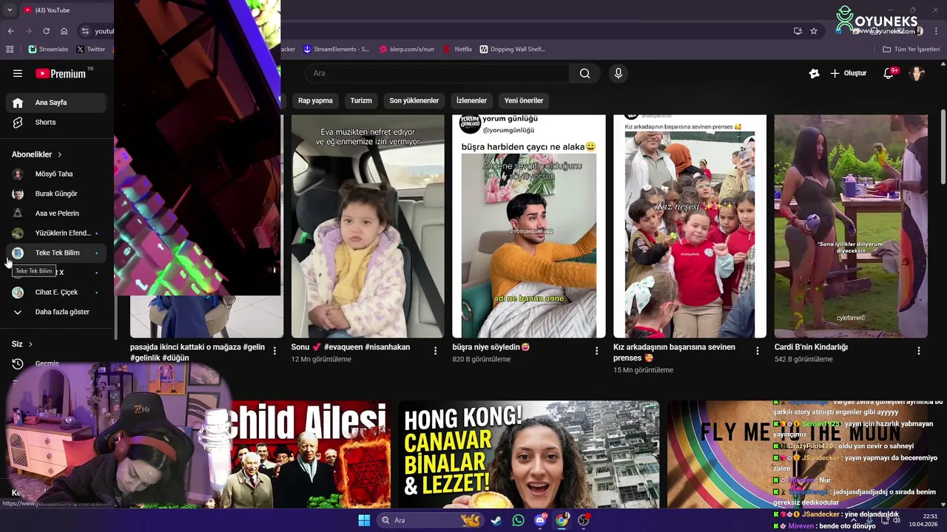Open options for Kız arkadaşının başarısına short
This screenshot has height=532, width=947.
point(757,351)
